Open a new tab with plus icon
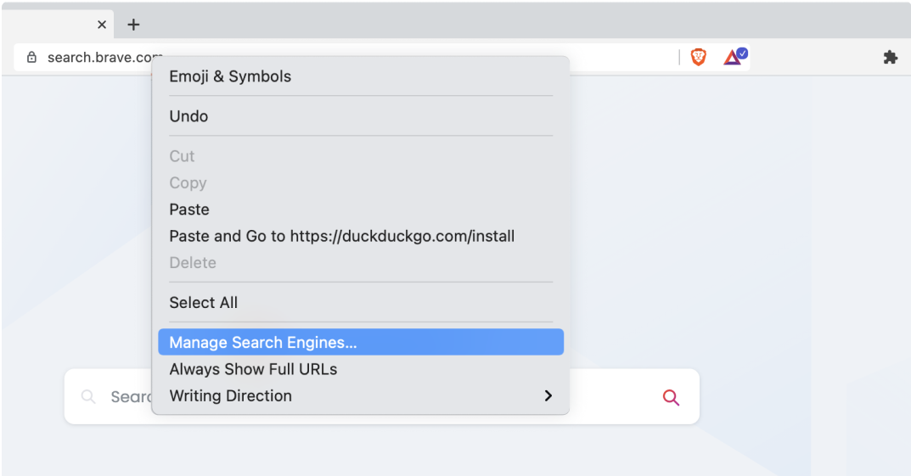 click(133, 25)
